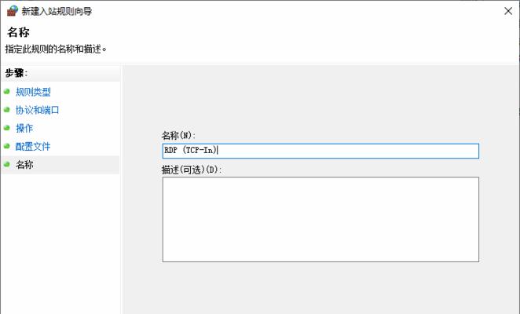520x314 pixels.
Task: Focus the 名称(N) text field
Action: tap(320, 151)
